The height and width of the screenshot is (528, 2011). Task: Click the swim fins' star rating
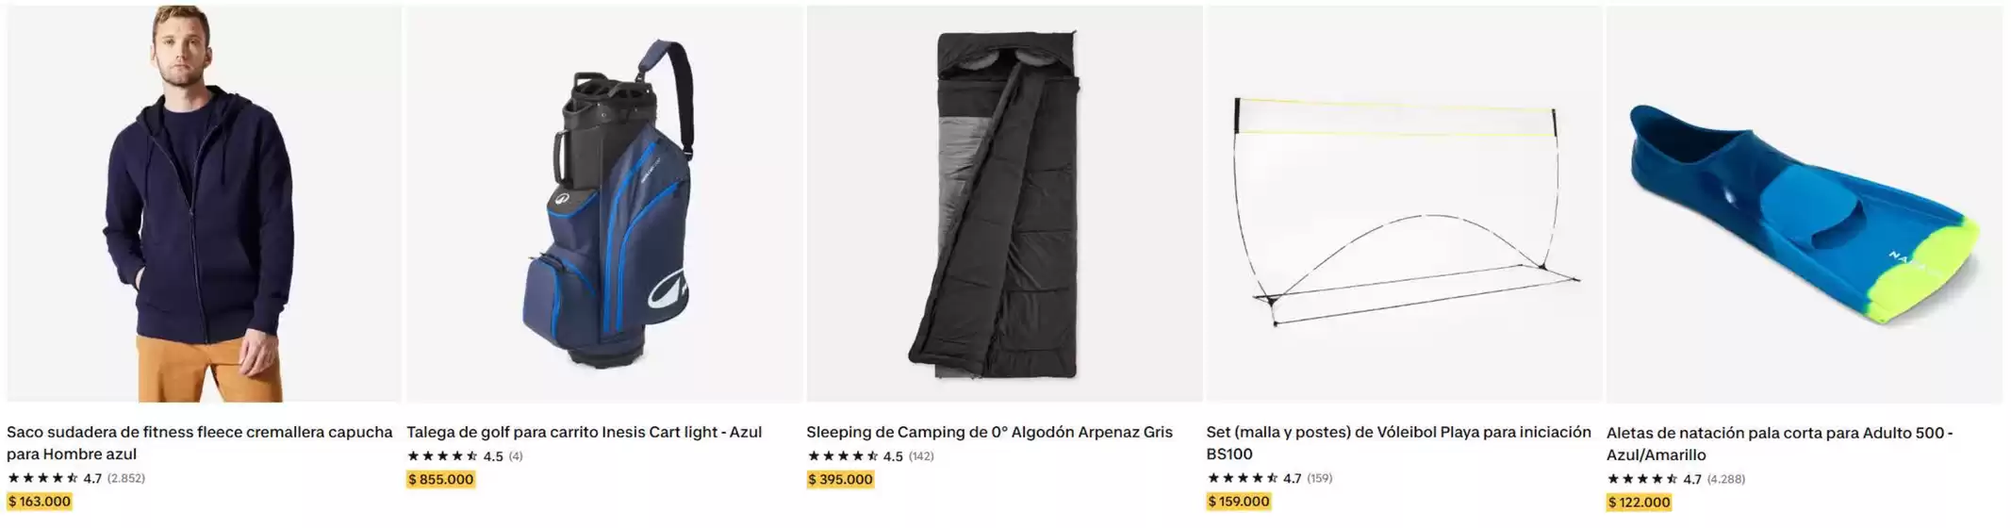tap(1654, 479)
